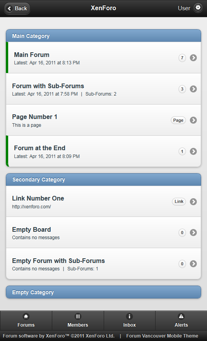
Task: Select the Empty Category header
Action: point(103,292)
